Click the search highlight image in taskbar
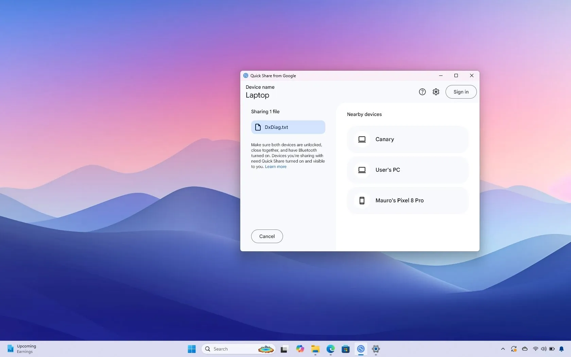This screenshot has width=571, height=357. (266, 349)
